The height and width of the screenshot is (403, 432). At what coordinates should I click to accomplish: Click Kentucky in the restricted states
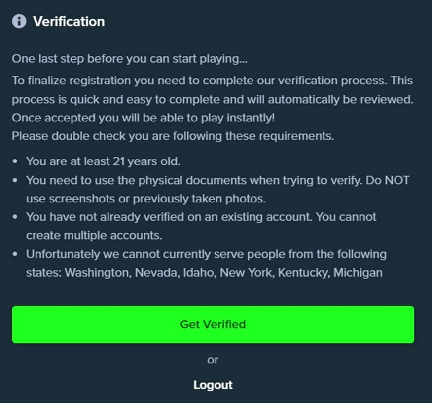pos(304,273)
